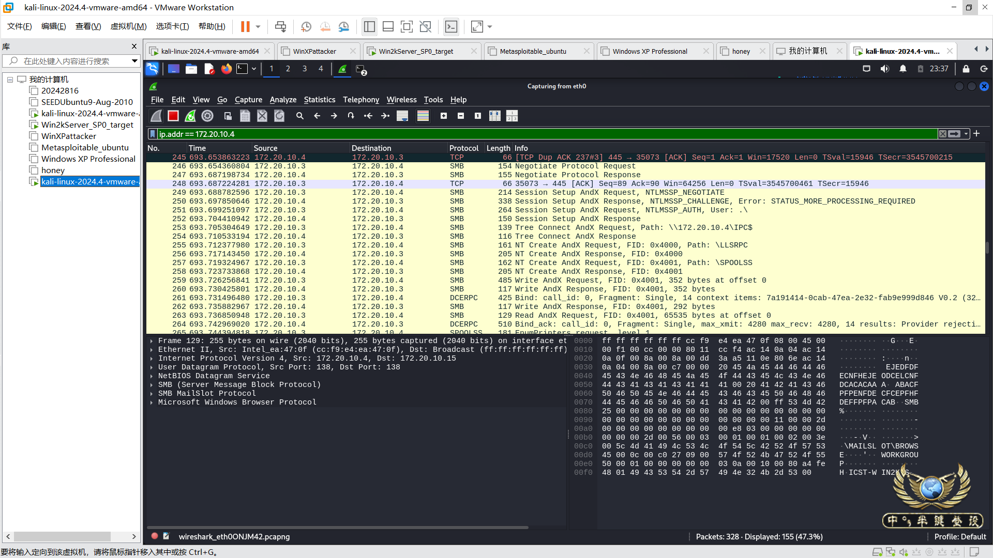Expand the NetBIOS Datagram Service row
The image size is (993, 558).
point(152,376)
